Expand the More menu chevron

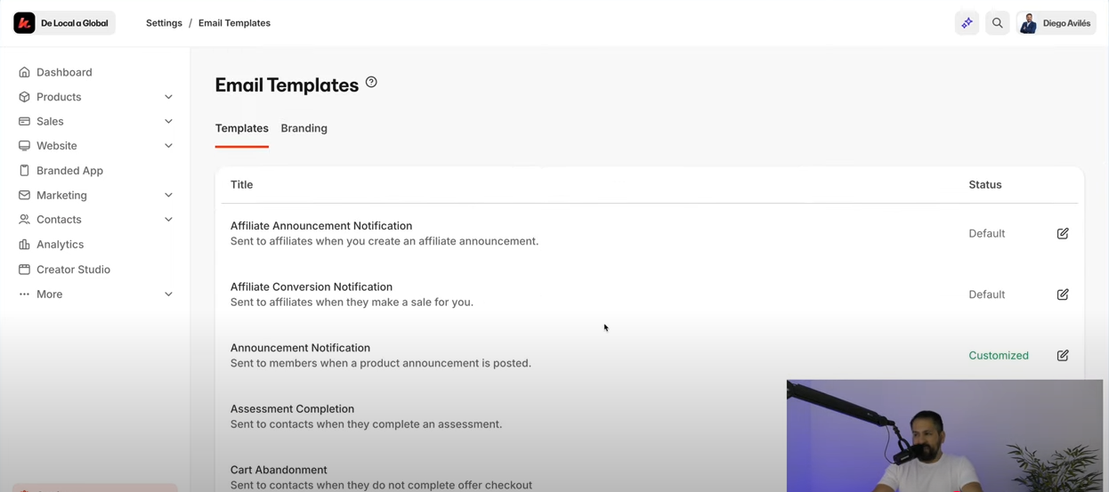[x=168, y=294]
